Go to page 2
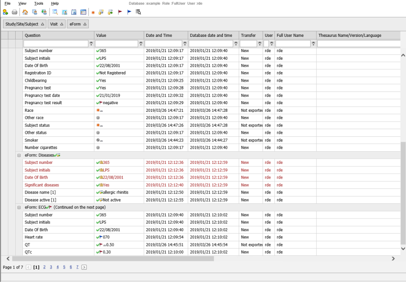This screenshot has height=282, width=406. [44, 267]
